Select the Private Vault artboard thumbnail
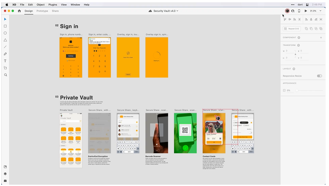This screenshot has width=329, height=186. tap(71, 140)
